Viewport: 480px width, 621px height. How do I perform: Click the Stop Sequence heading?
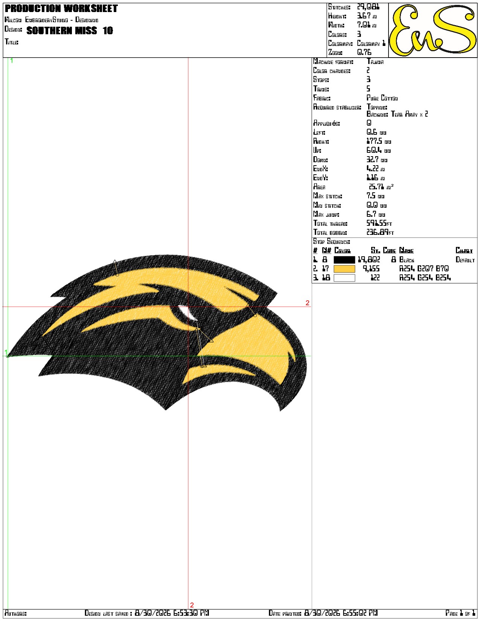point(332,242)
